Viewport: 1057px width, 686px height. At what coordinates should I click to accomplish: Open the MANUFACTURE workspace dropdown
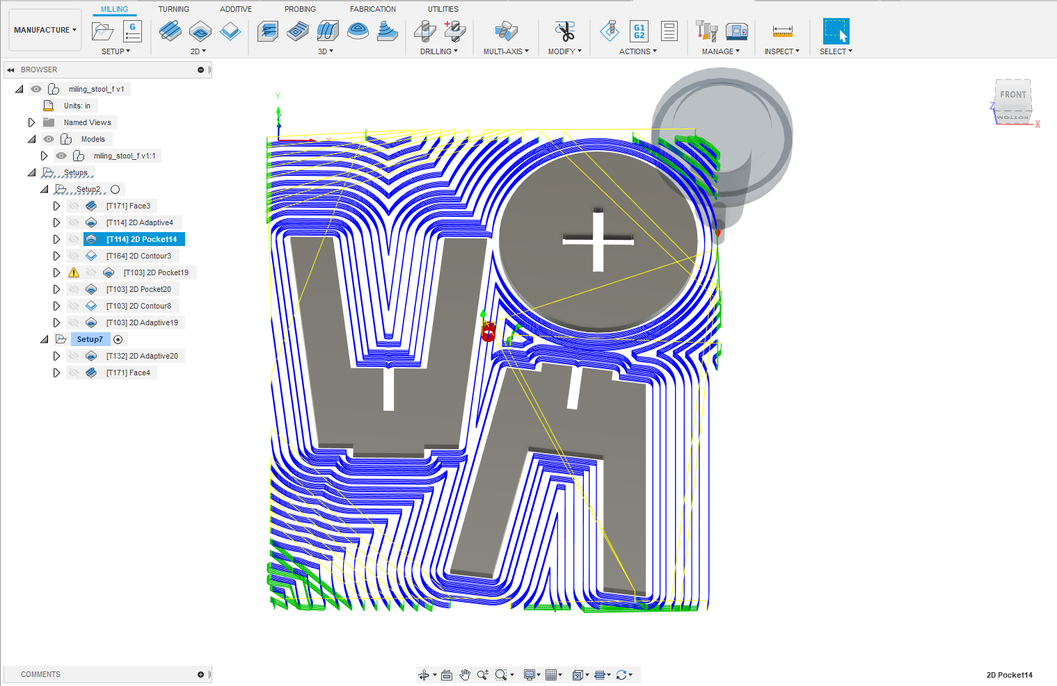coord(45,30)
